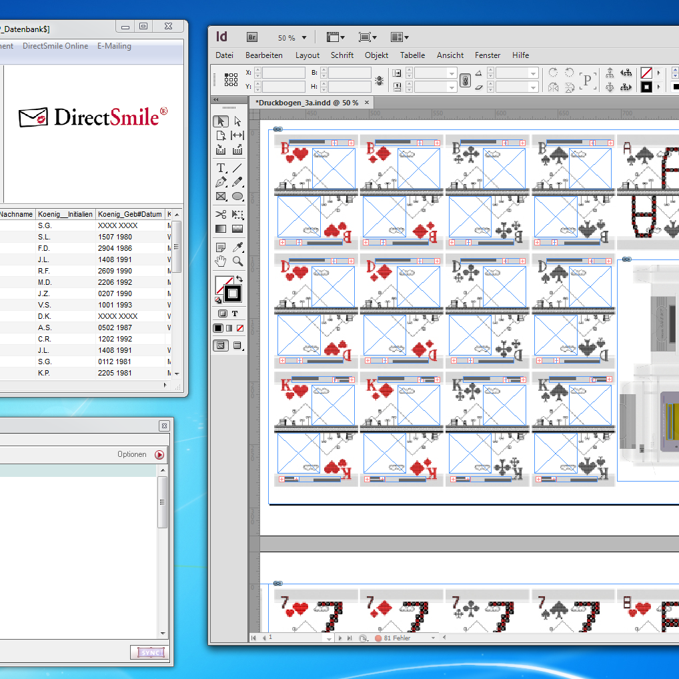Select the Scissors tool
The height and width of the screenshot is (679, 679).
point(221,214)
